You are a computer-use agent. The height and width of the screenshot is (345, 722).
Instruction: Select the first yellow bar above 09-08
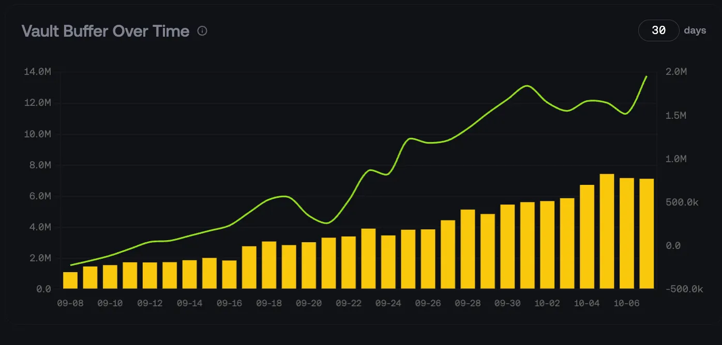(70, 280)
